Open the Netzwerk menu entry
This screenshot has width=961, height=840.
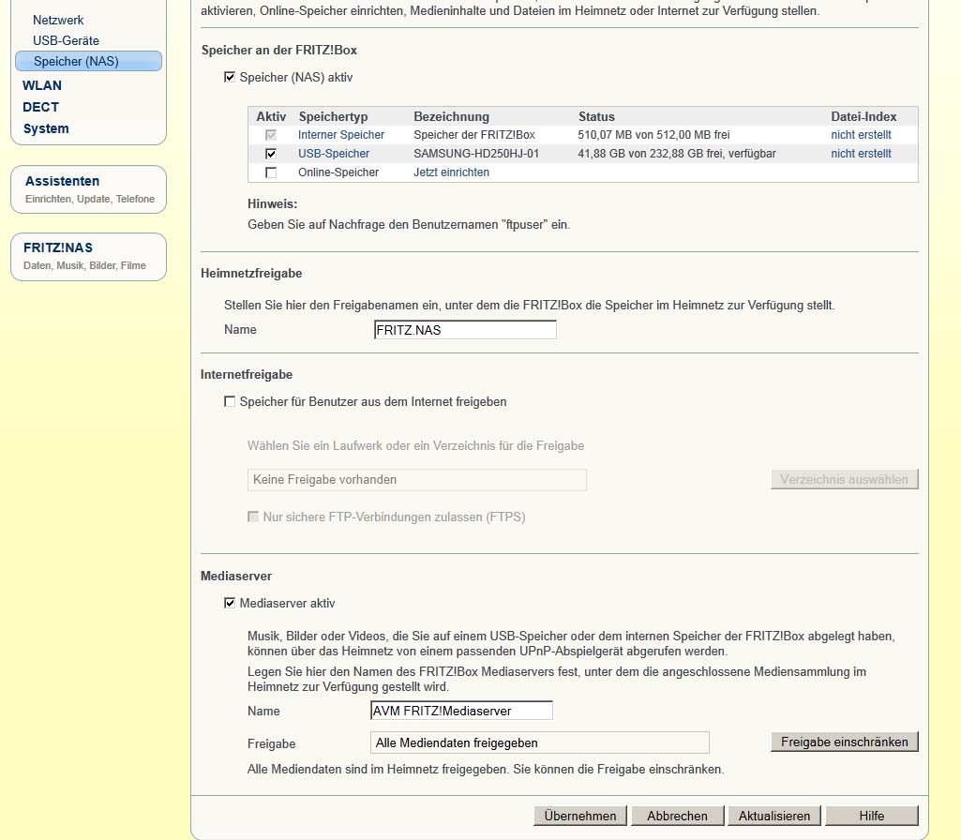58,20
